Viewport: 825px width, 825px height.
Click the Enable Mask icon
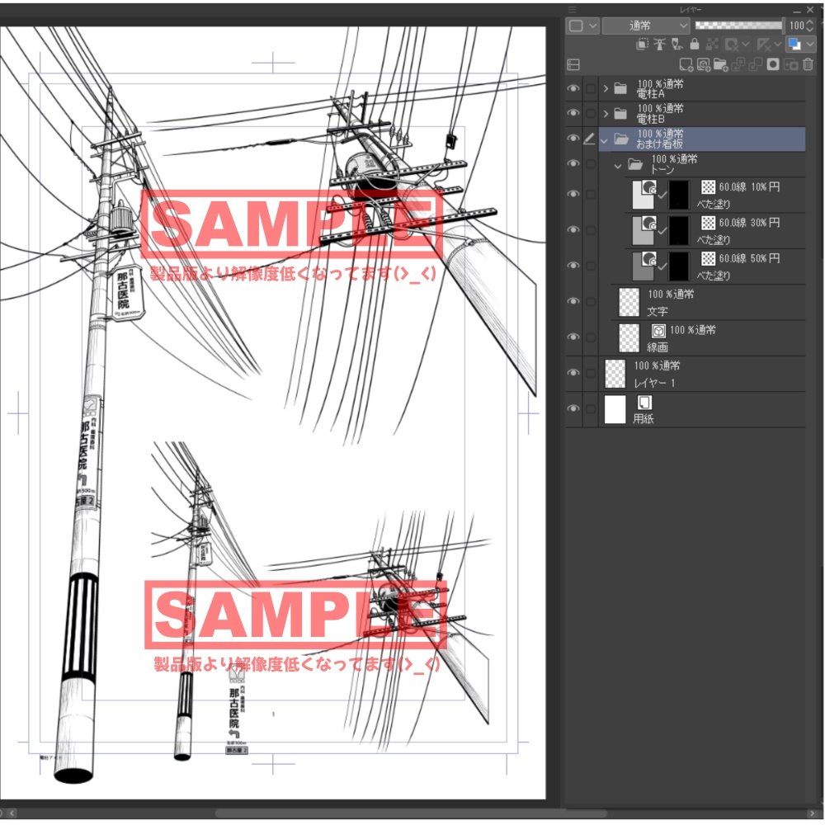coord(731,45)
